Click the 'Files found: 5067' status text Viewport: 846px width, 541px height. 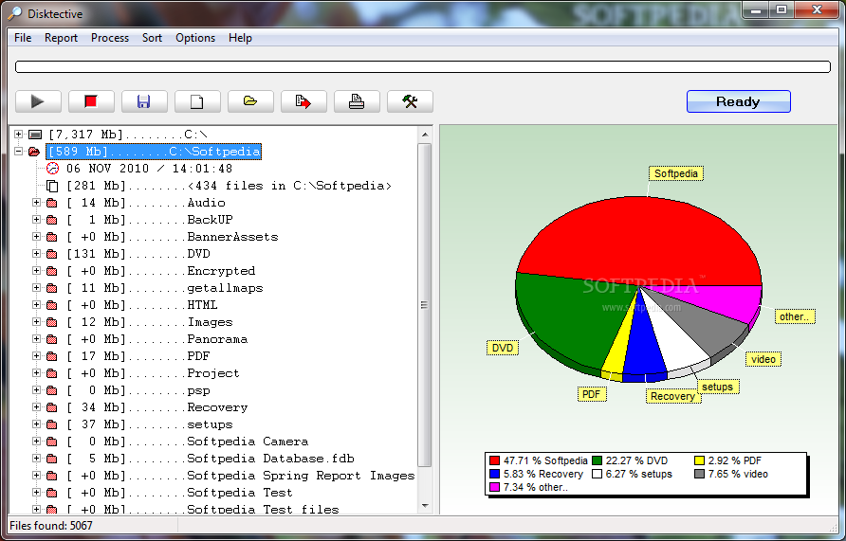[51, 526]
